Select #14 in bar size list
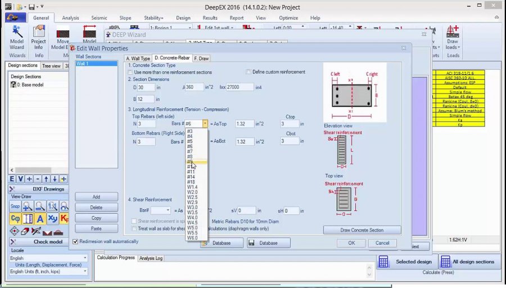Image resolution: width=506 pixels, height=288 pixels. [197, 177]
